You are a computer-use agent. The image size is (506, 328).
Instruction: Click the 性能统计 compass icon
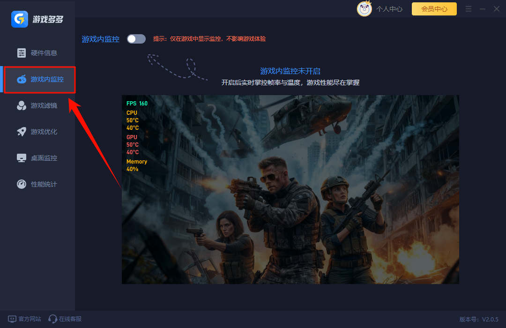click(x=22, y=184)
